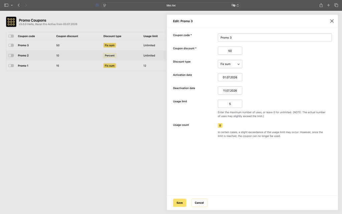Click the Usage limit input field
Screen dimensions: 342x214
click(230, 104)
